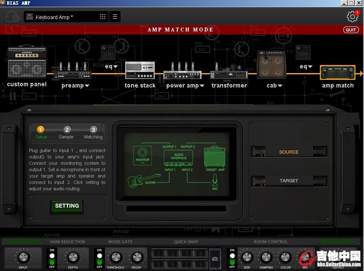This screenshot has height=271, width=364.
Task: Click the Room Control COLOR knob
Action: pos(286,257)
